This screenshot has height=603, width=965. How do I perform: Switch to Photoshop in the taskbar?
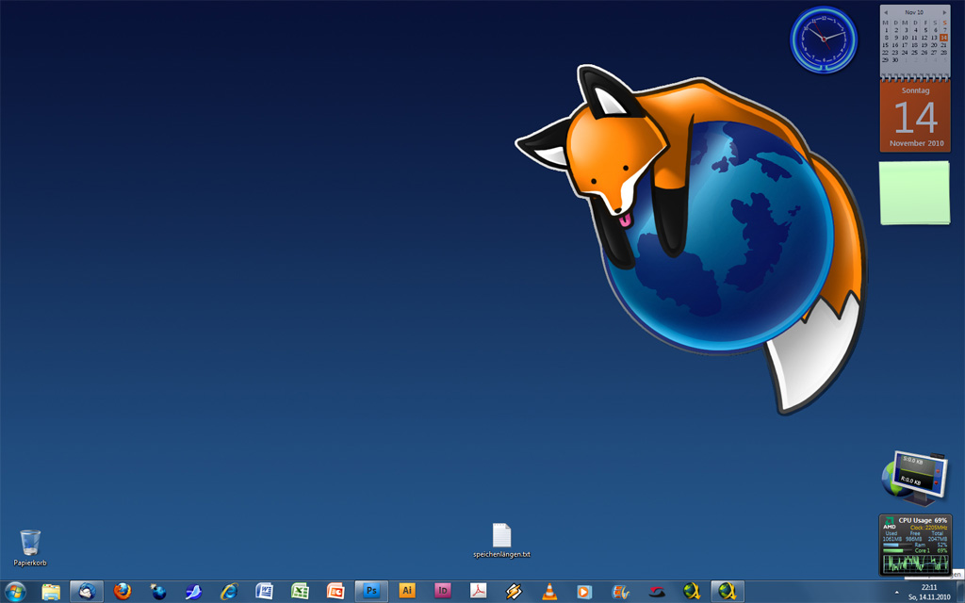point(371,591)
